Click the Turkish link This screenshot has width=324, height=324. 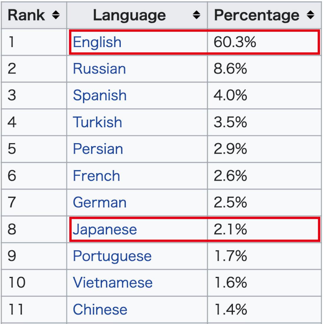coord(97,122)
